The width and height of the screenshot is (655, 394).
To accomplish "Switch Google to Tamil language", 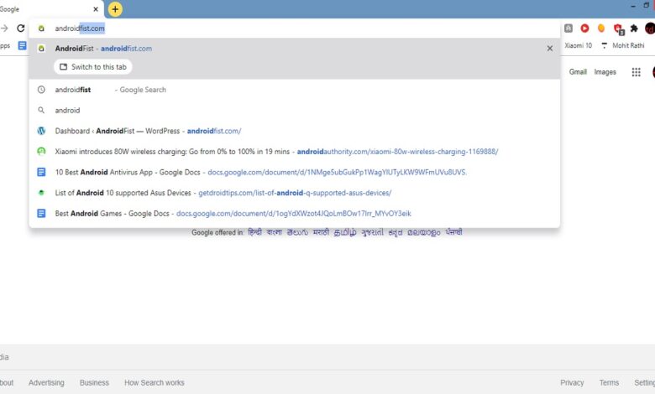I will [x=345, y=232].
